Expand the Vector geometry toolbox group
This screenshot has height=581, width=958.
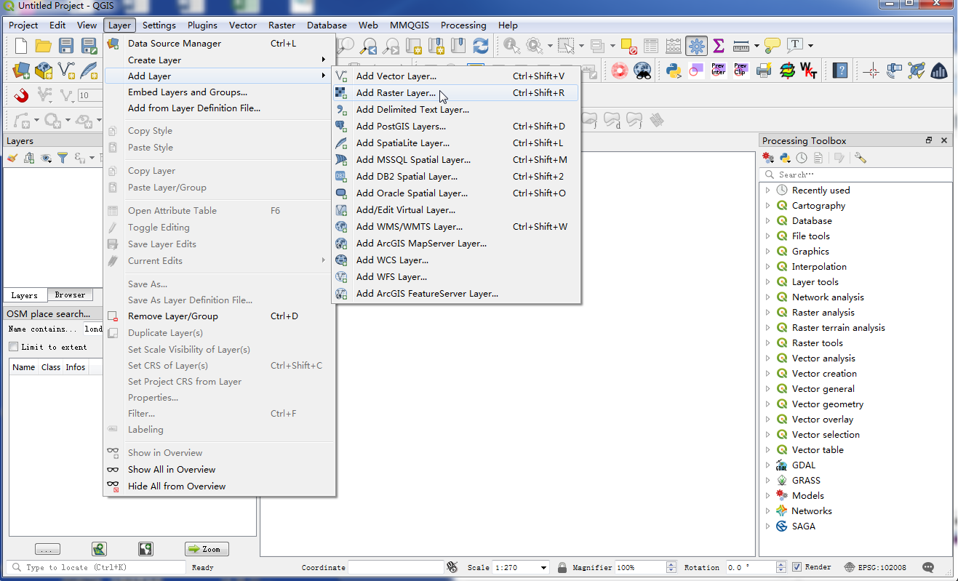point(767,404)
